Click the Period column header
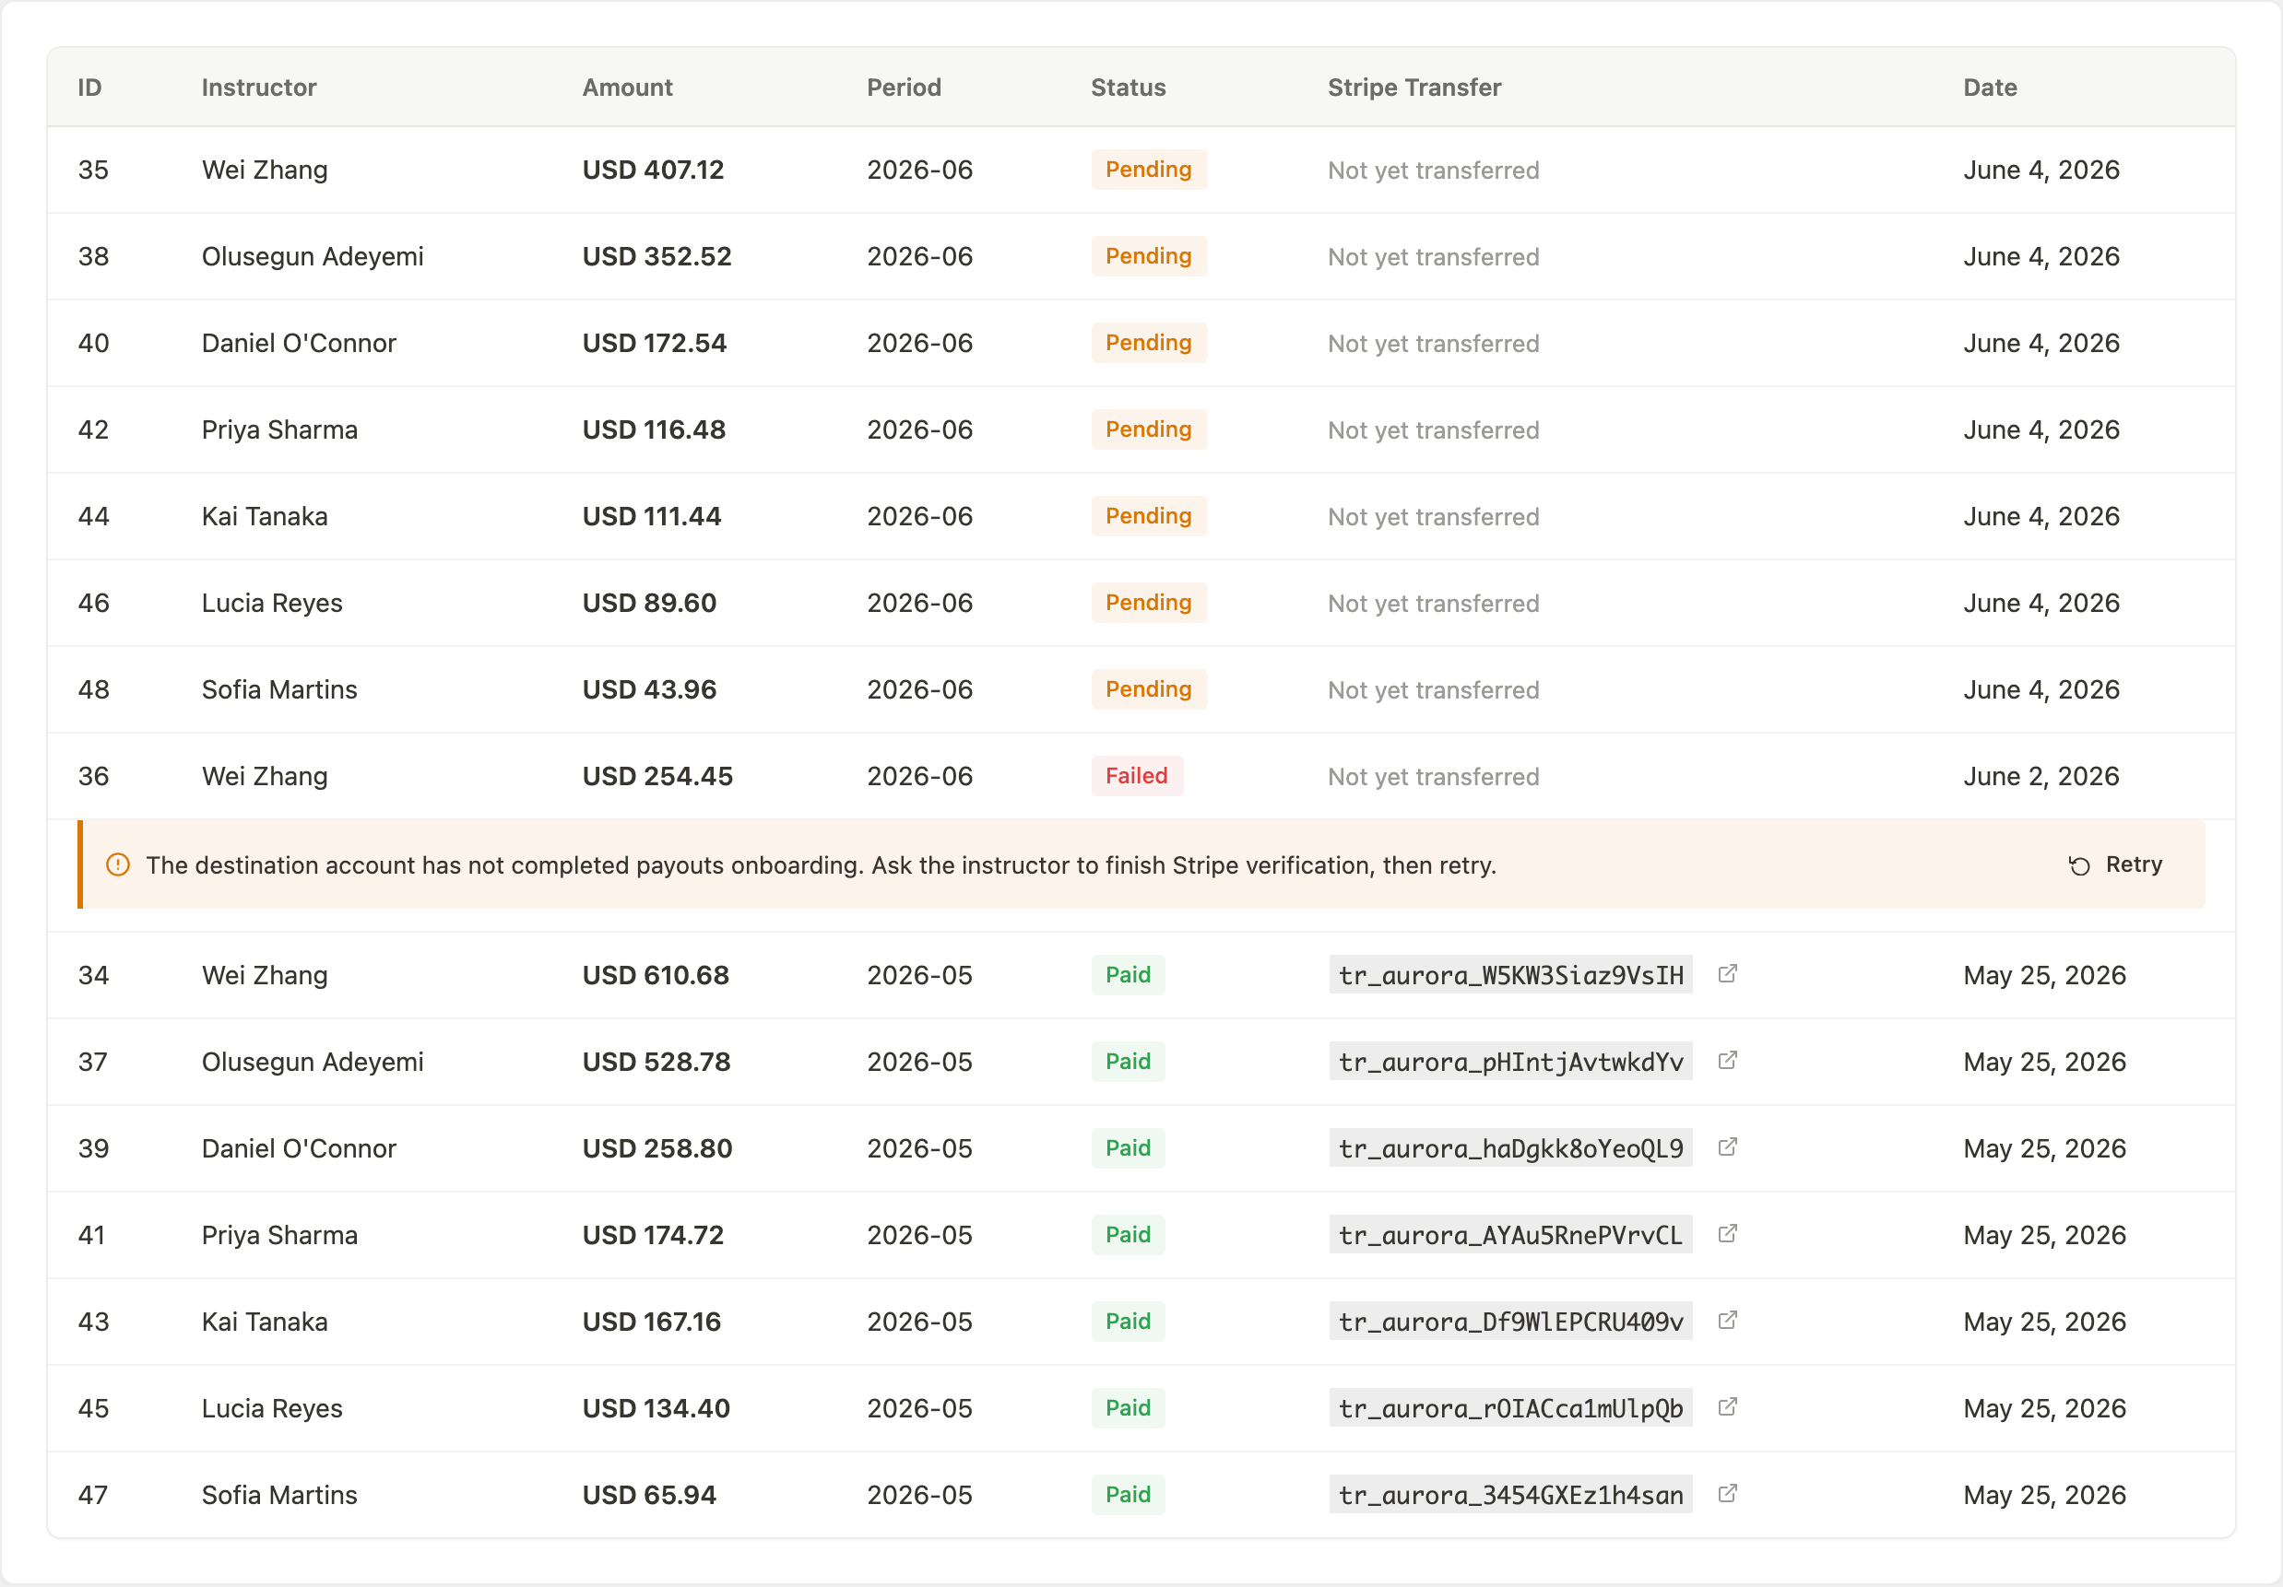 pyautogui.click(x=904, y=88)
